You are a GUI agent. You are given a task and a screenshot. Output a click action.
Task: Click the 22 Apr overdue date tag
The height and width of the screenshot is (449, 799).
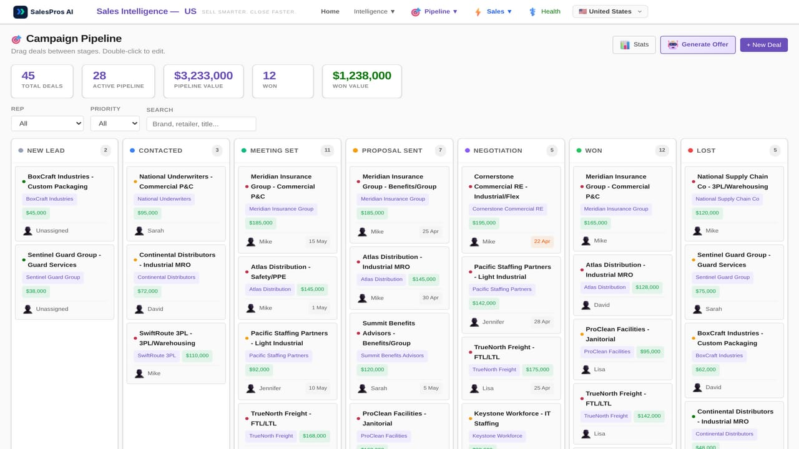(542, 241)
